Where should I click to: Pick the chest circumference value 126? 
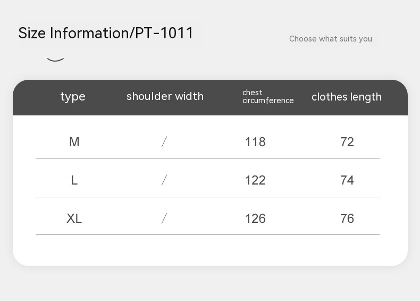coord(255,219)
